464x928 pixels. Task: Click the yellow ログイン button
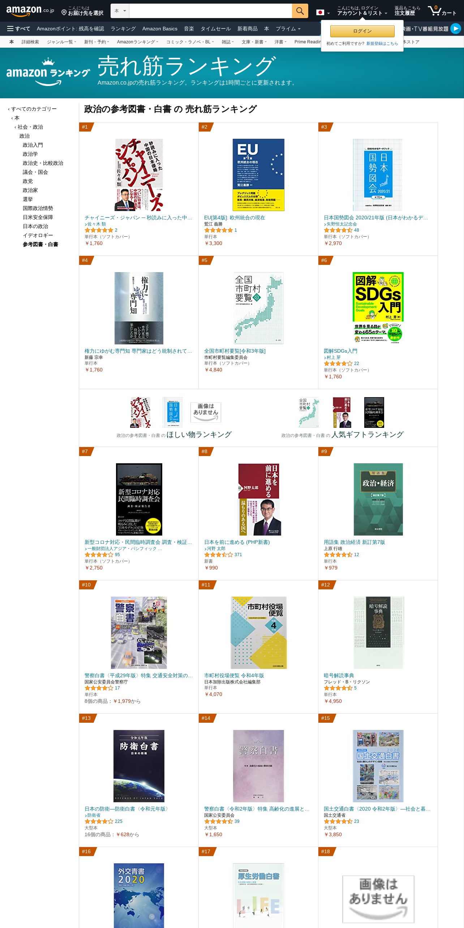point(362,31)
